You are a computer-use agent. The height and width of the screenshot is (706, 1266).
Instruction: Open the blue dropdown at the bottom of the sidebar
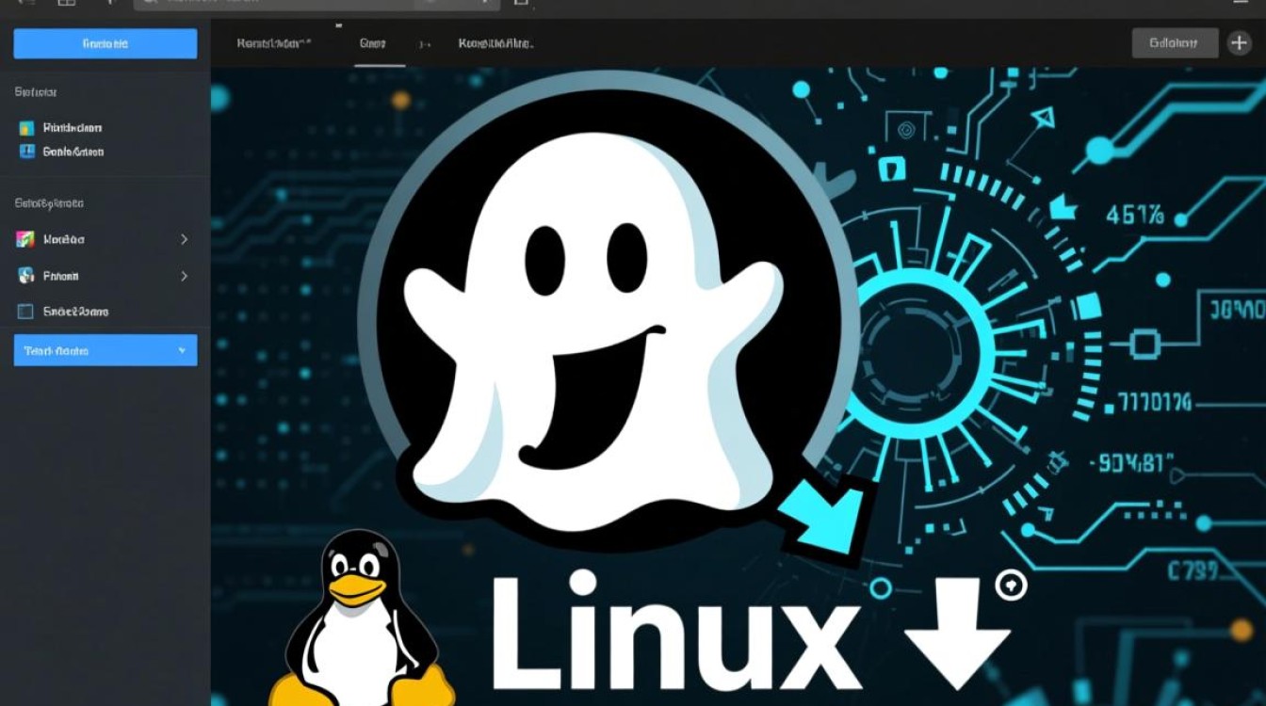click(x=104, y=350)
